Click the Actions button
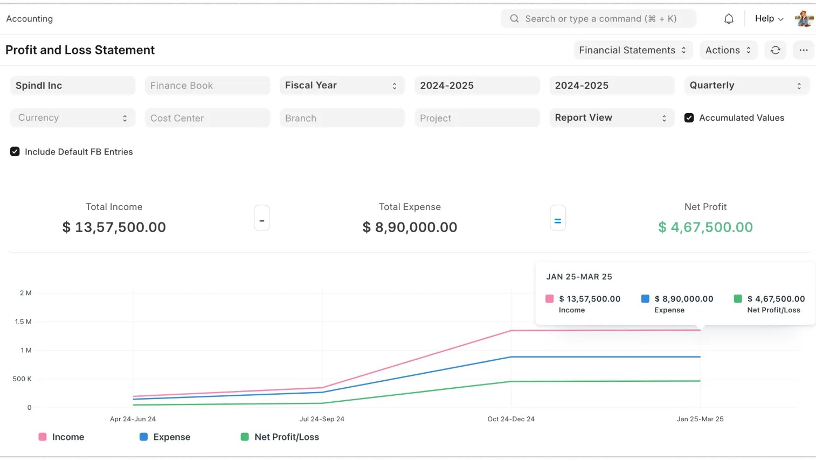 coord(728,50)
